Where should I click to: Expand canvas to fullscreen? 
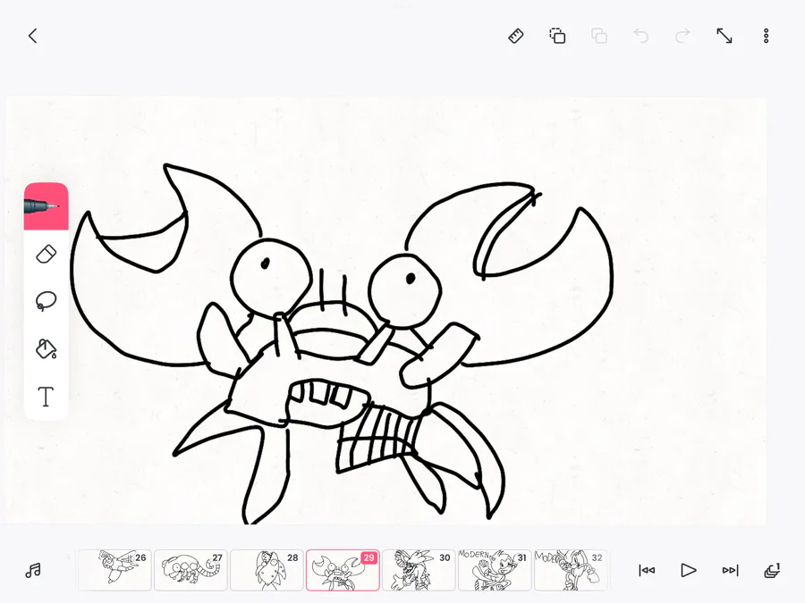click(x=724, y=36)
